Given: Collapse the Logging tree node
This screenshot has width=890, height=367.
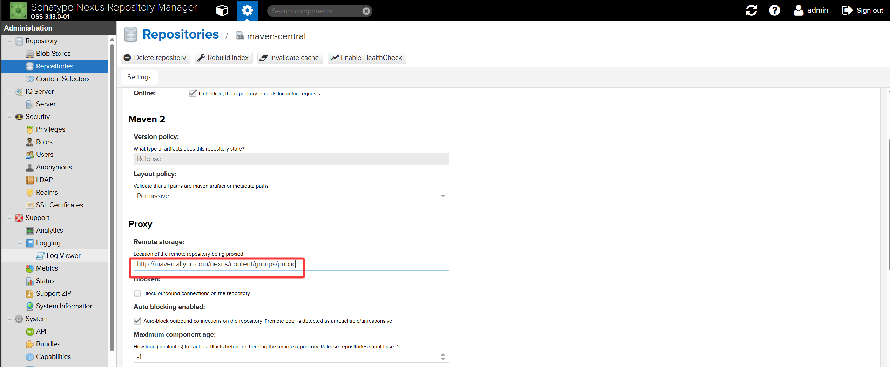Looking at the screenshot, I should coord(20,243).
